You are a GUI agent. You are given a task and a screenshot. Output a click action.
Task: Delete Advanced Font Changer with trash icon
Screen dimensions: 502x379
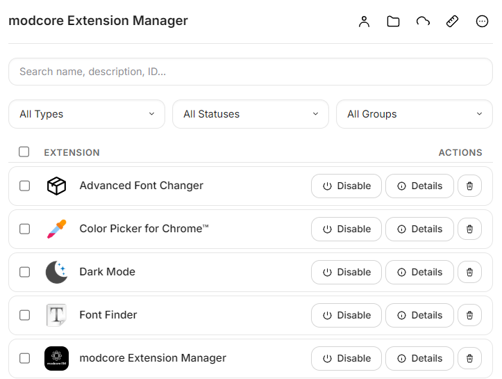pos(469,186)
